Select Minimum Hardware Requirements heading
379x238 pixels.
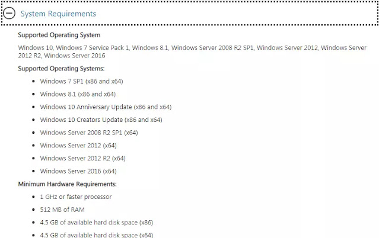tap(67, 184)
